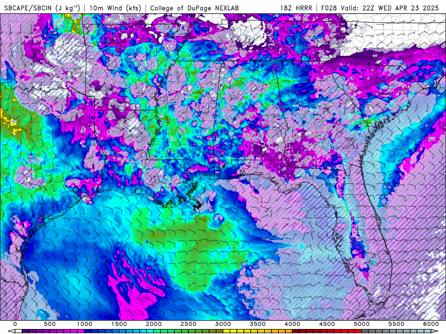Click the 500 label on the colorbar
The width and height of the screenshot is (446, 334).
(x=50, y=324)
